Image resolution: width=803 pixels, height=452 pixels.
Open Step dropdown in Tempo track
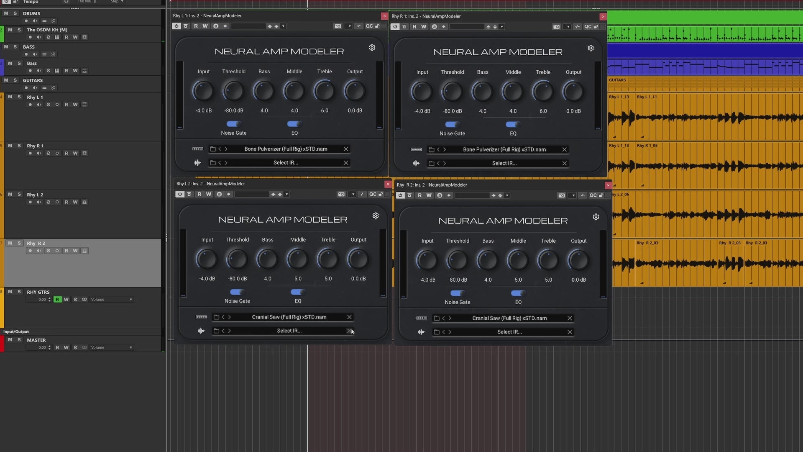pos(117,2)
